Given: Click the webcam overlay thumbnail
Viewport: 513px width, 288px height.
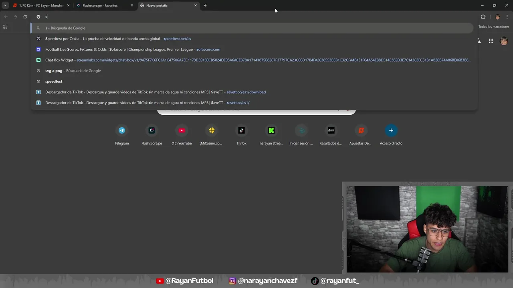Looking at the screenshot, I should (x=427, y=229).
